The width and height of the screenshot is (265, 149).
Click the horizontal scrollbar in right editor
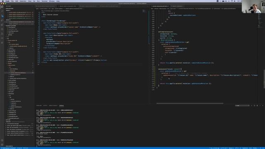[x=190, y=103]
